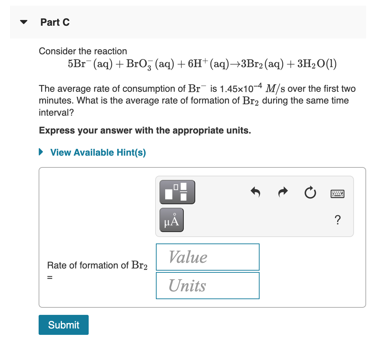Click inside the Units input field
The height and width of the screenshot is (342, 384).
click(207, 286)
